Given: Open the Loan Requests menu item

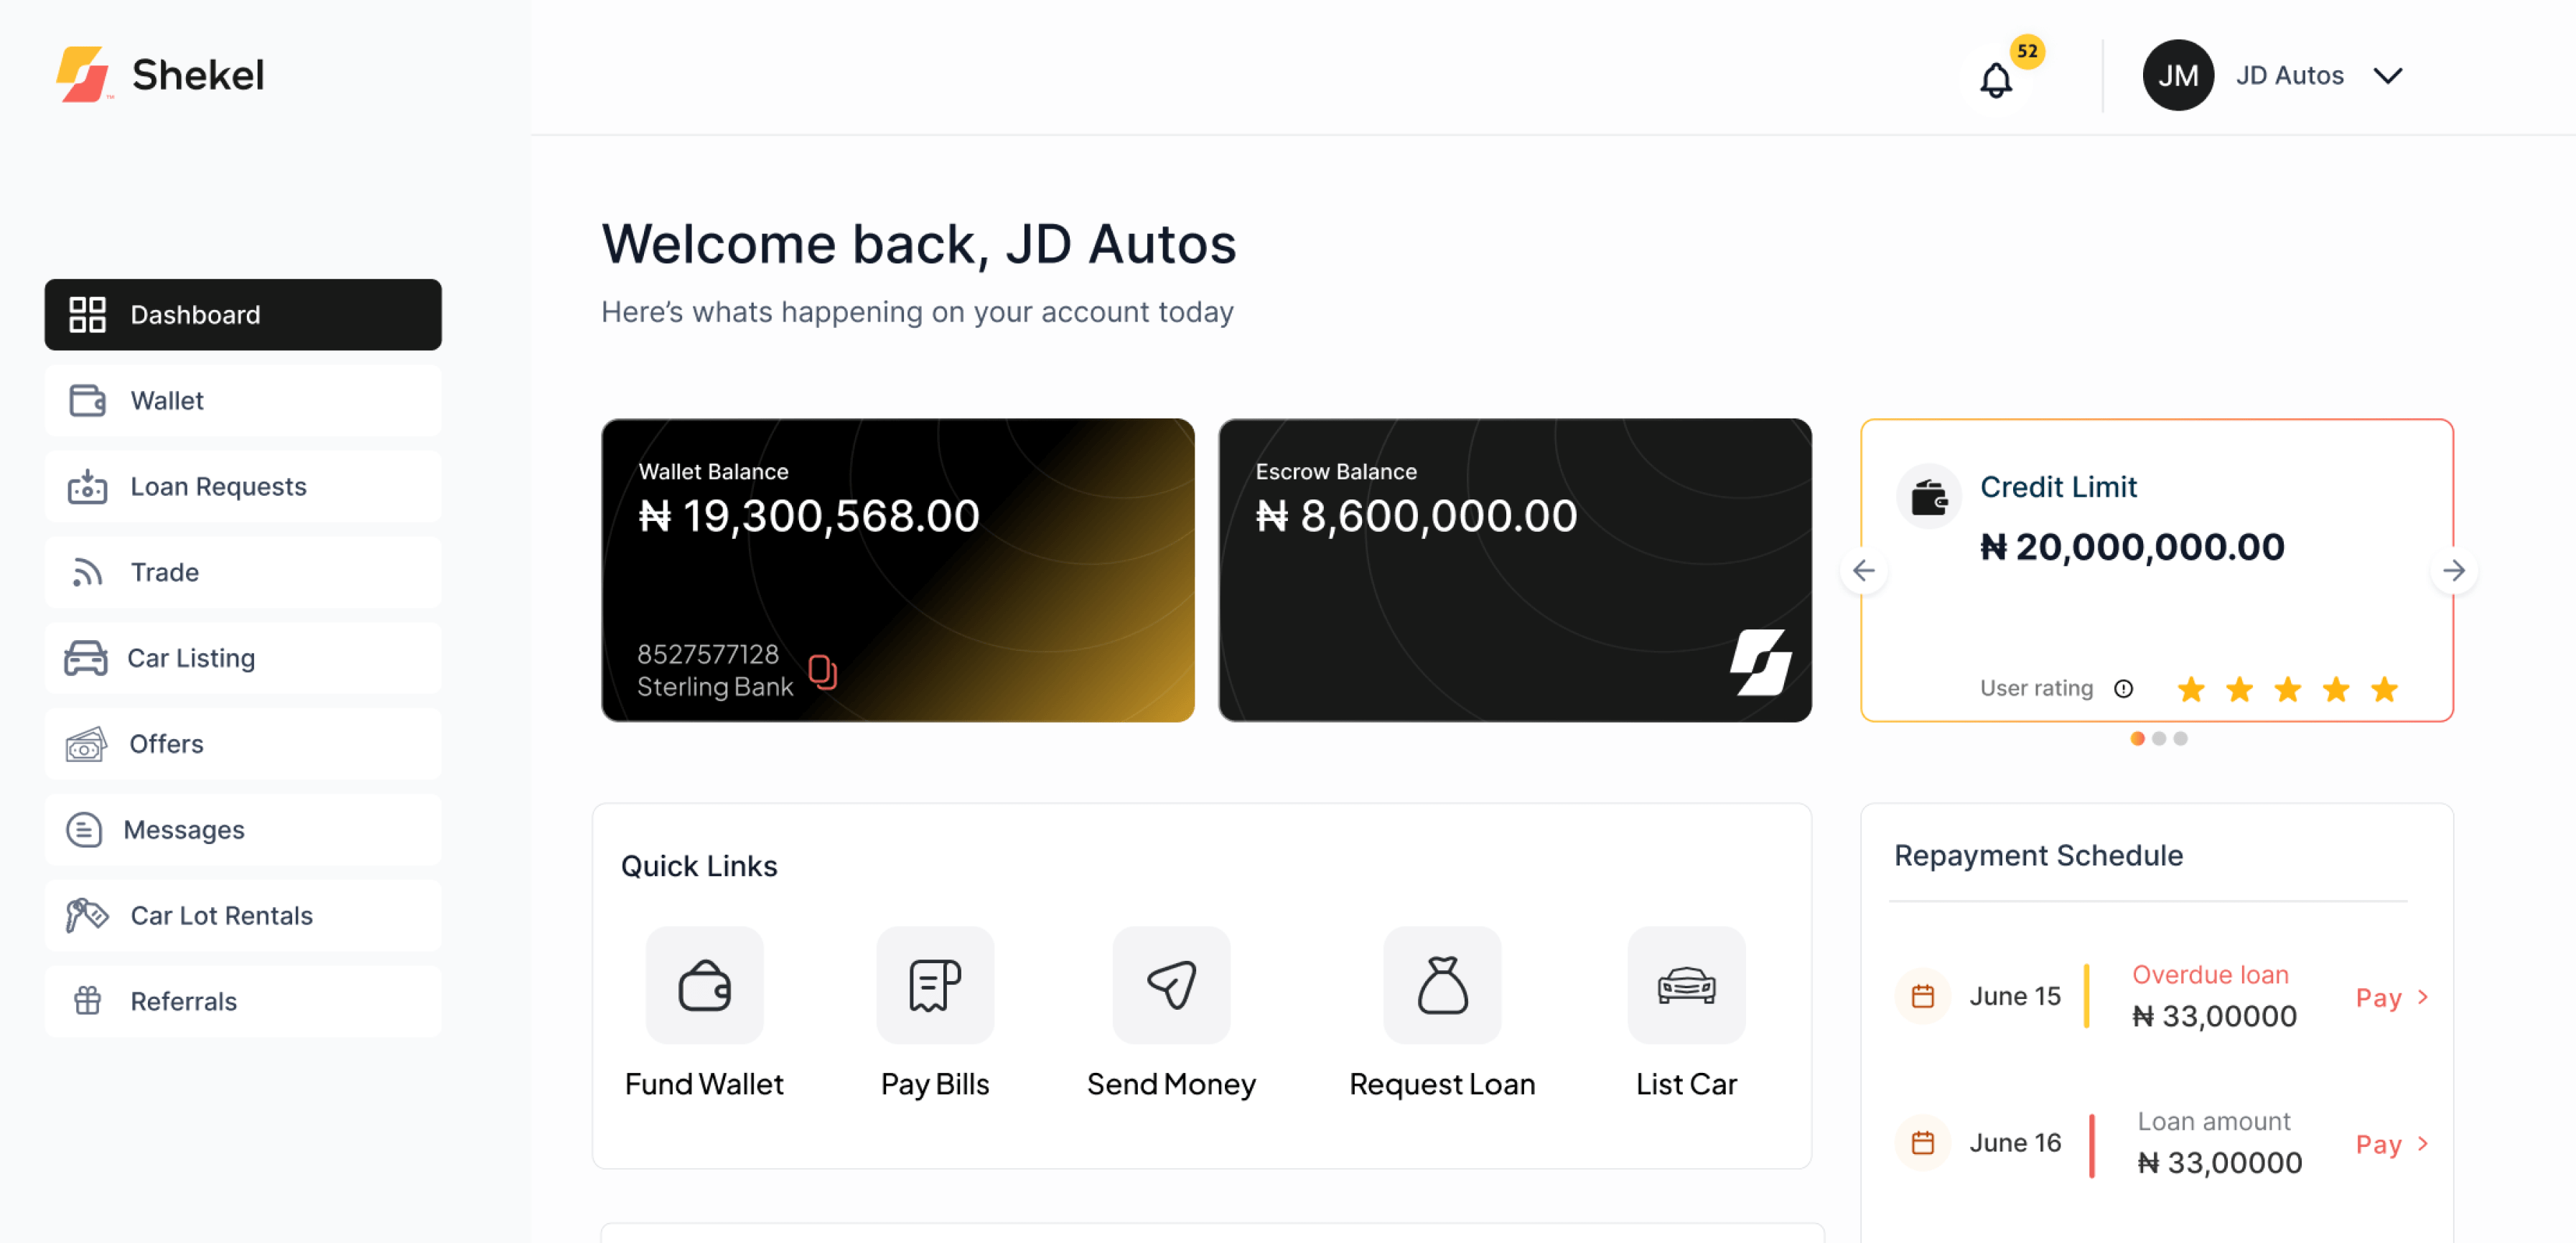Looking at the screenshot, I should coord(243,486).
